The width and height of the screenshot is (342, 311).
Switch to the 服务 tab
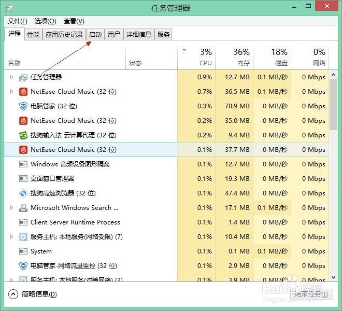163,35
